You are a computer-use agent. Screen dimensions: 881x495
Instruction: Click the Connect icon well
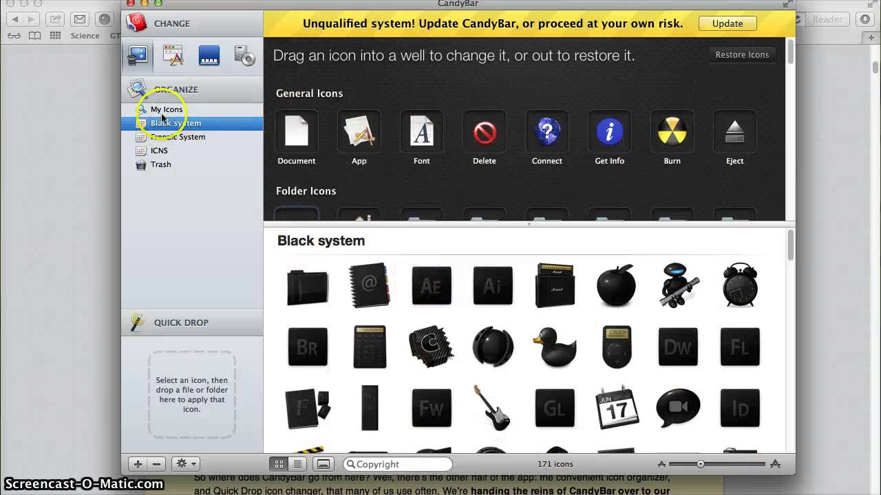point(547,131)
